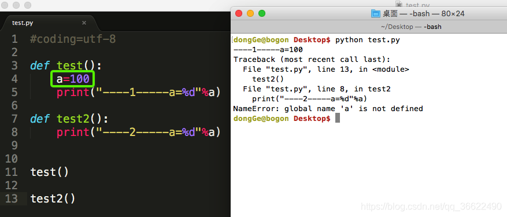The image size is (507, 217).
Task: Click the document icon in the Sublime title bar
Action: click(399, 4)
